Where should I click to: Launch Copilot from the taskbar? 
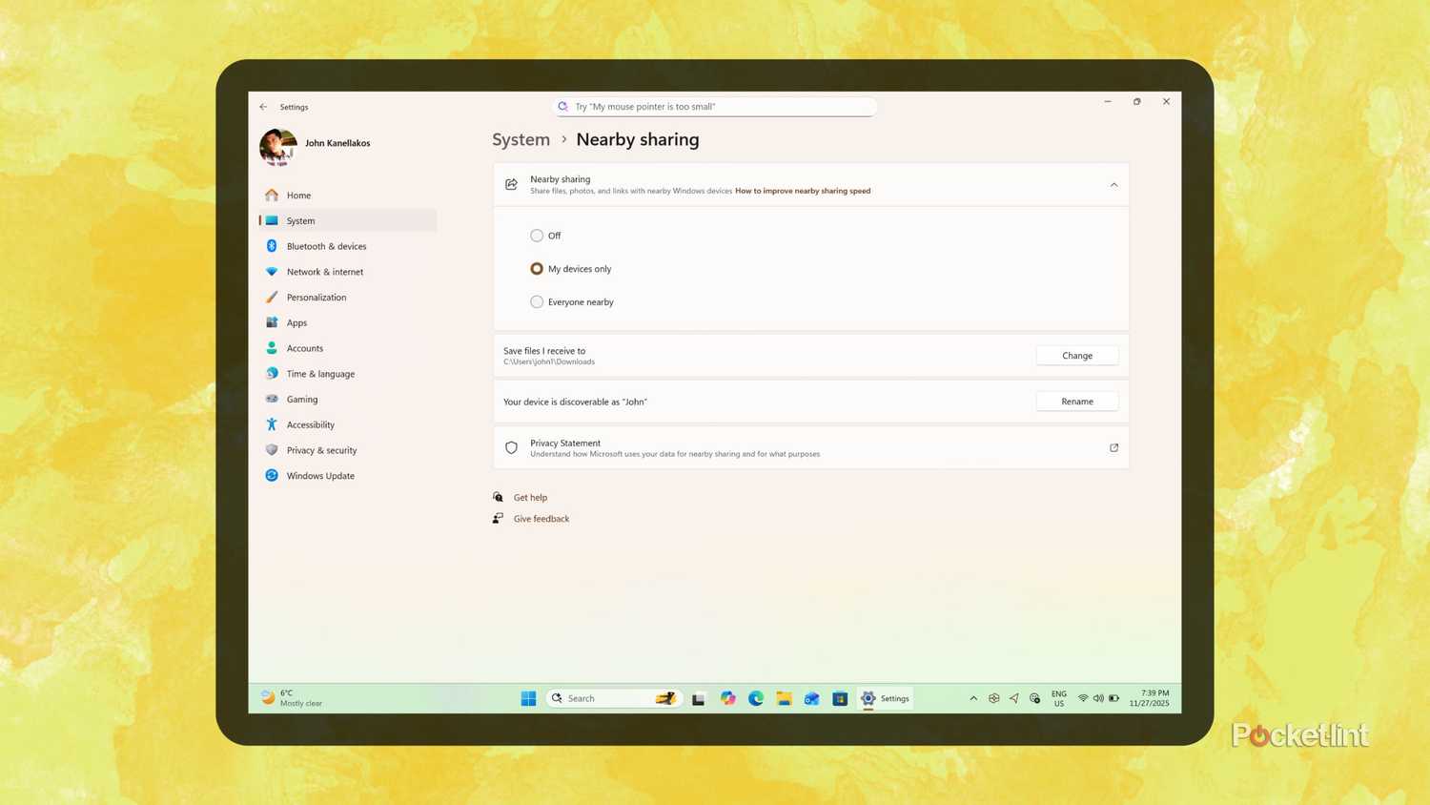click(727, 698)
